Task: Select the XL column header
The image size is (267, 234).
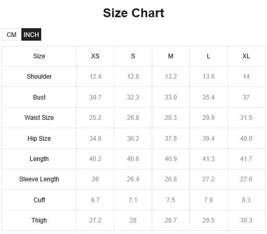Action: 246,56
